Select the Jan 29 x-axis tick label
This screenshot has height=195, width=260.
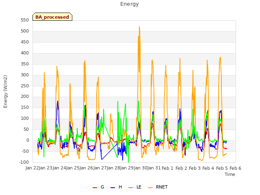127,168
